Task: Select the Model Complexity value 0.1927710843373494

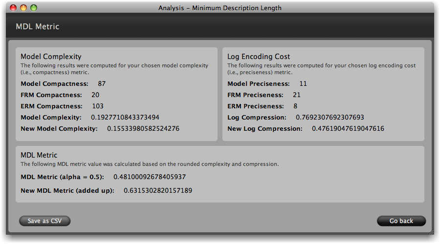Action: tap(125, 118)
